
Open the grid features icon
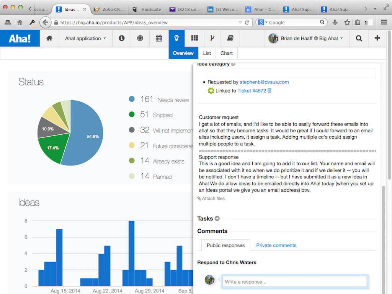click(194, 38)
